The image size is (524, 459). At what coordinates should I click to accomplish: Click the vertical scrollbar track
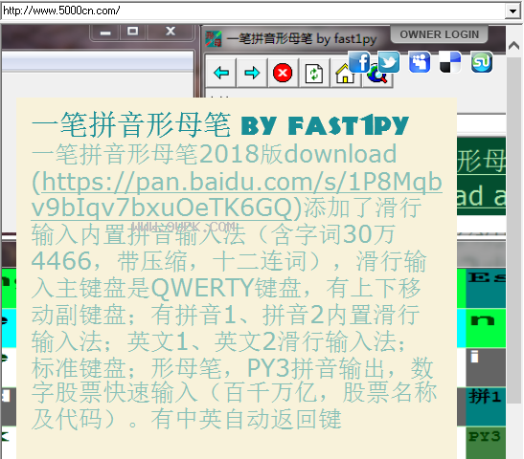point(514,230)
